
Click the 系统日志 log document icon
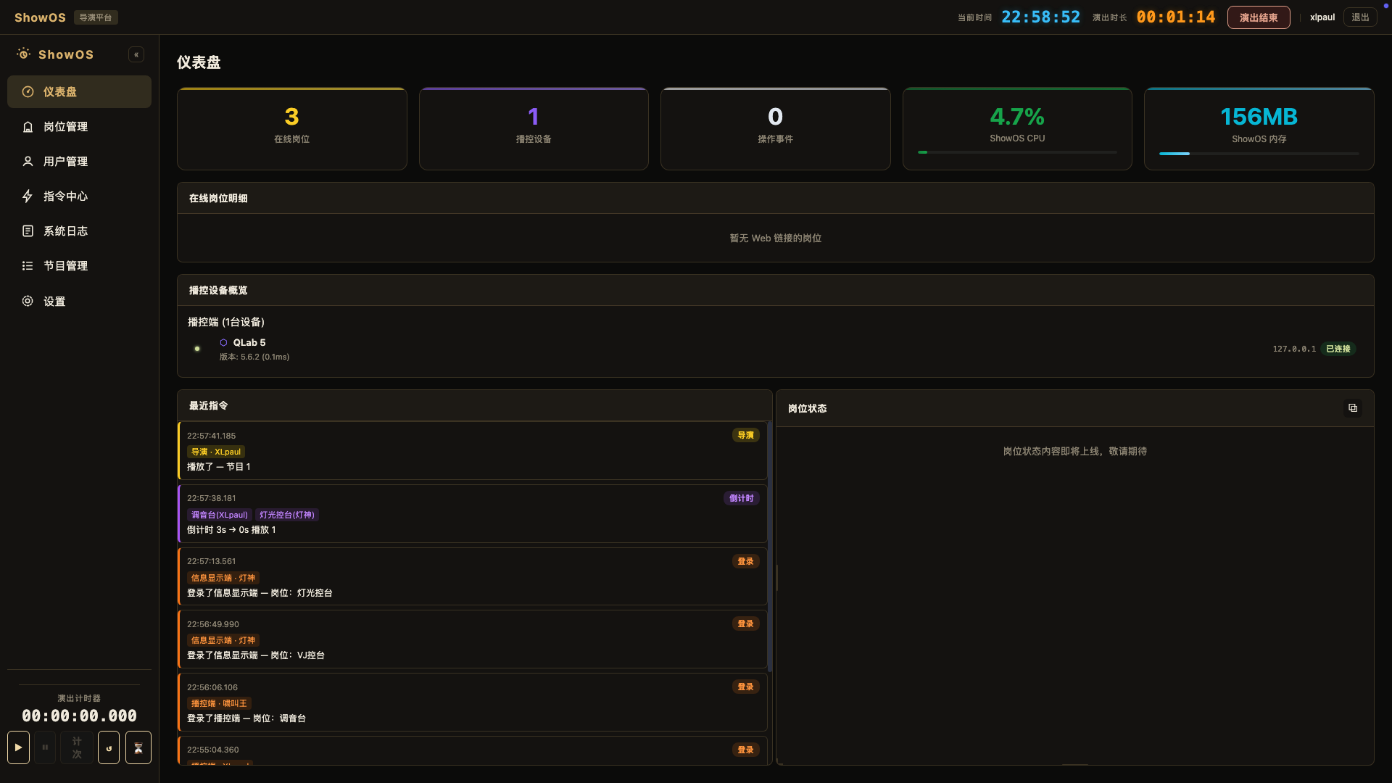point(28,231)
